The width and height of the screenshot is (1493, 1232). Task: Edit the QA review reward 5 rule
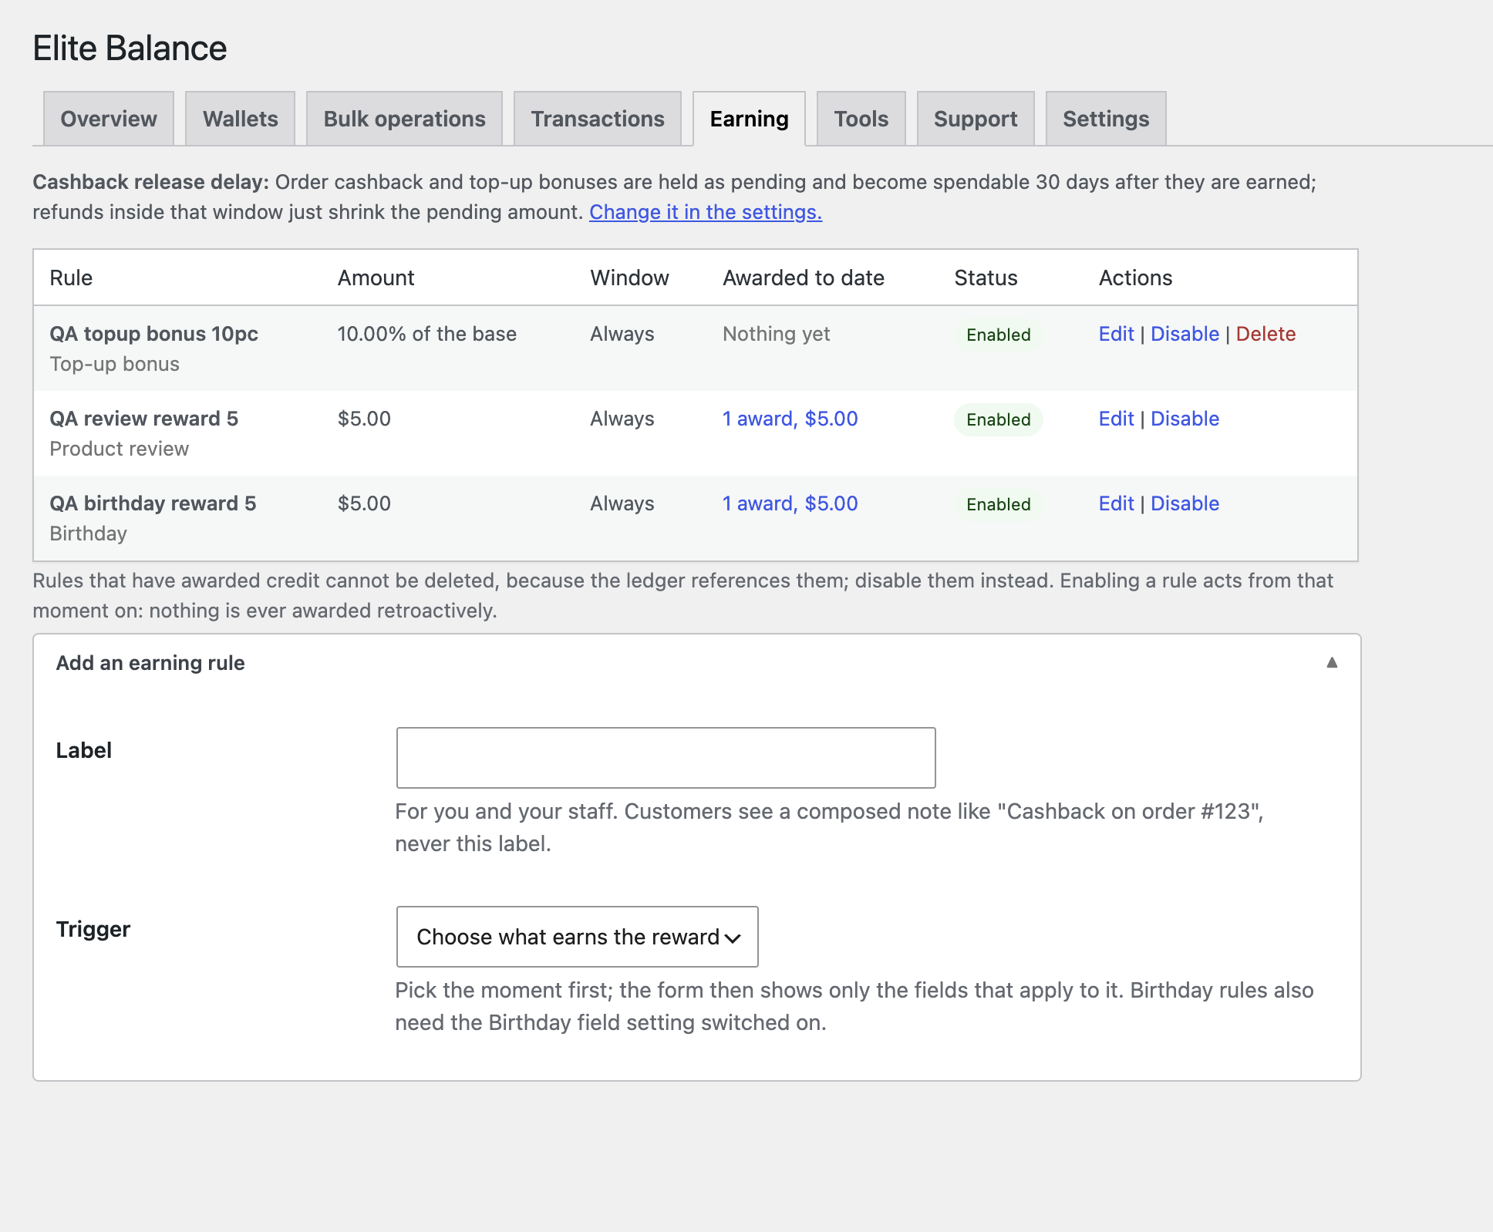tap(1116, 419)
